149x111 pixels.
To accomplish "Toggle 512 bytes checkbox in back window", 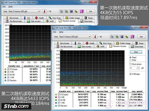I will [8, 69].
